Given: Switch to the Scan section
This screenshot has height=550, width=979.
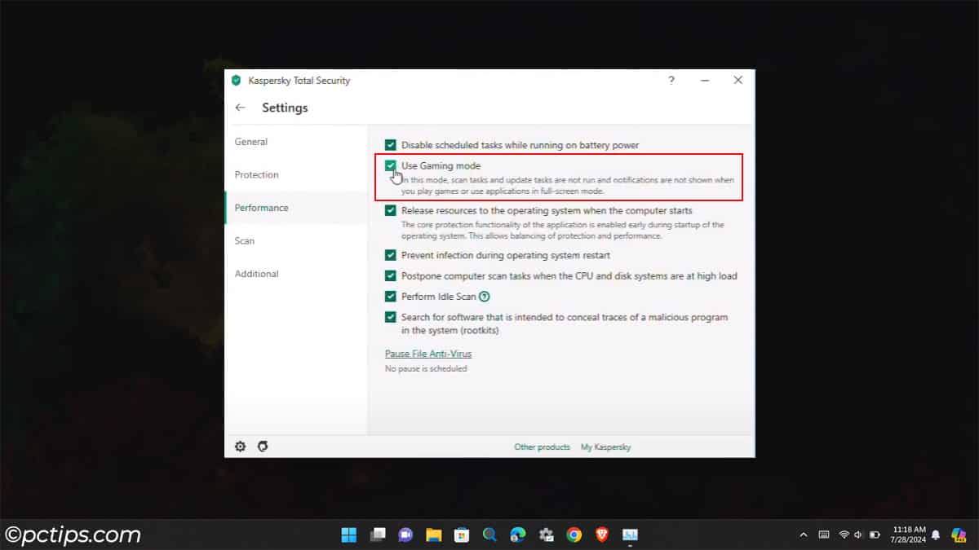Looking at the screenshot, I should [x=245, y=240].
